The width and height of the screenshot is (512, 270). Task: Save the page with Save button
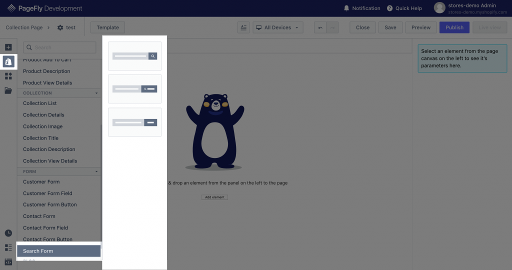390,28
